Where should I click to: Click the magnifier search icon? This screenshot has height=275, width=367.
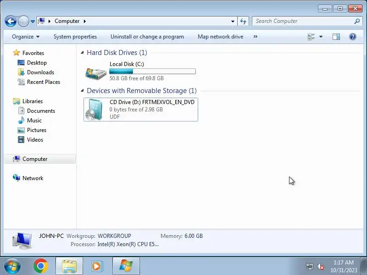point(357,21)
